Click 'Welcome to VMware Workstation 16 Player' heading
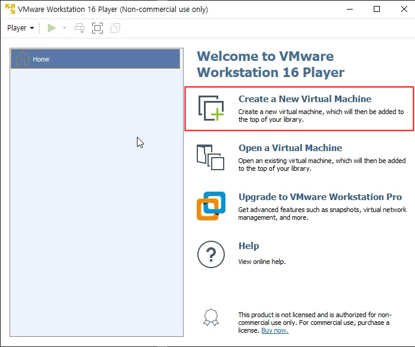Screen dimensions: 415x347 pyautogui.click(x=271, y=65)
